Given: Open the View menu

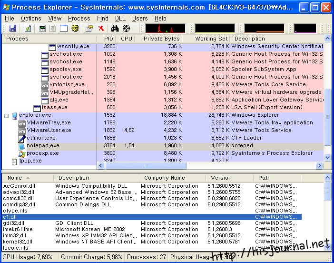Looking at the screenshot, I should 55,19.
